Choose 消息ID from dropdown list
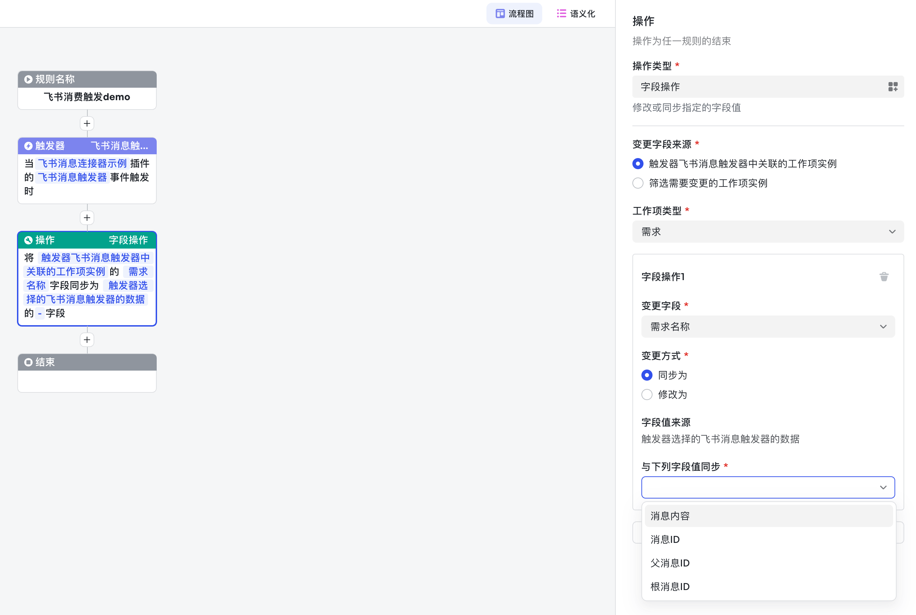Screen dimensions: 916x615 click(769, 540)
